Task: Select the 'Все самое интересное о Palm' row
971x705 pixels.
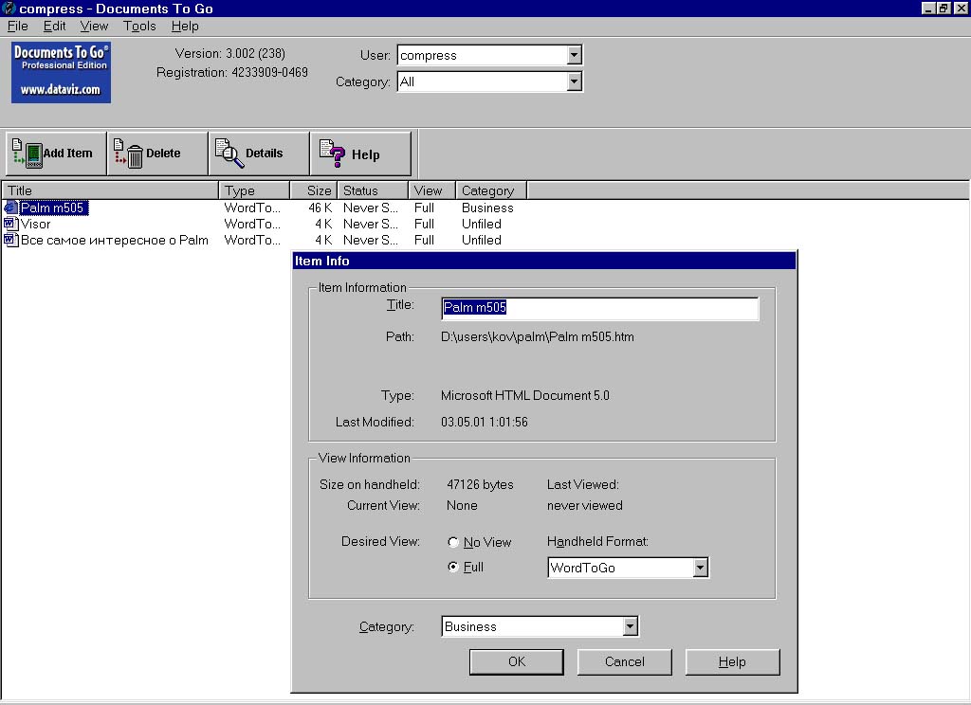Action: 114,240
